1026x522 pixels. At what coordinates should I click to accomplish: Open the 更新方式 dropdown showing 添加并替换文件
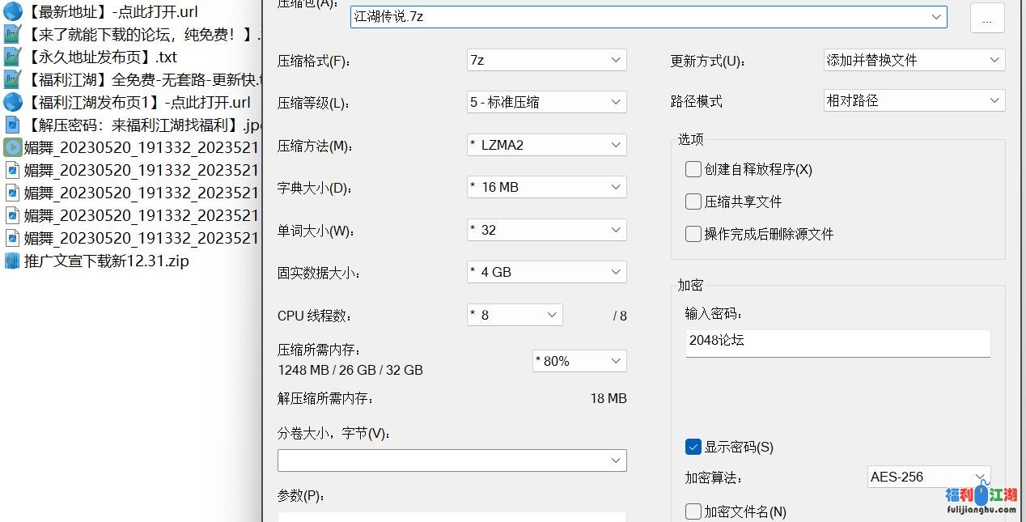[x=914, y=60]
